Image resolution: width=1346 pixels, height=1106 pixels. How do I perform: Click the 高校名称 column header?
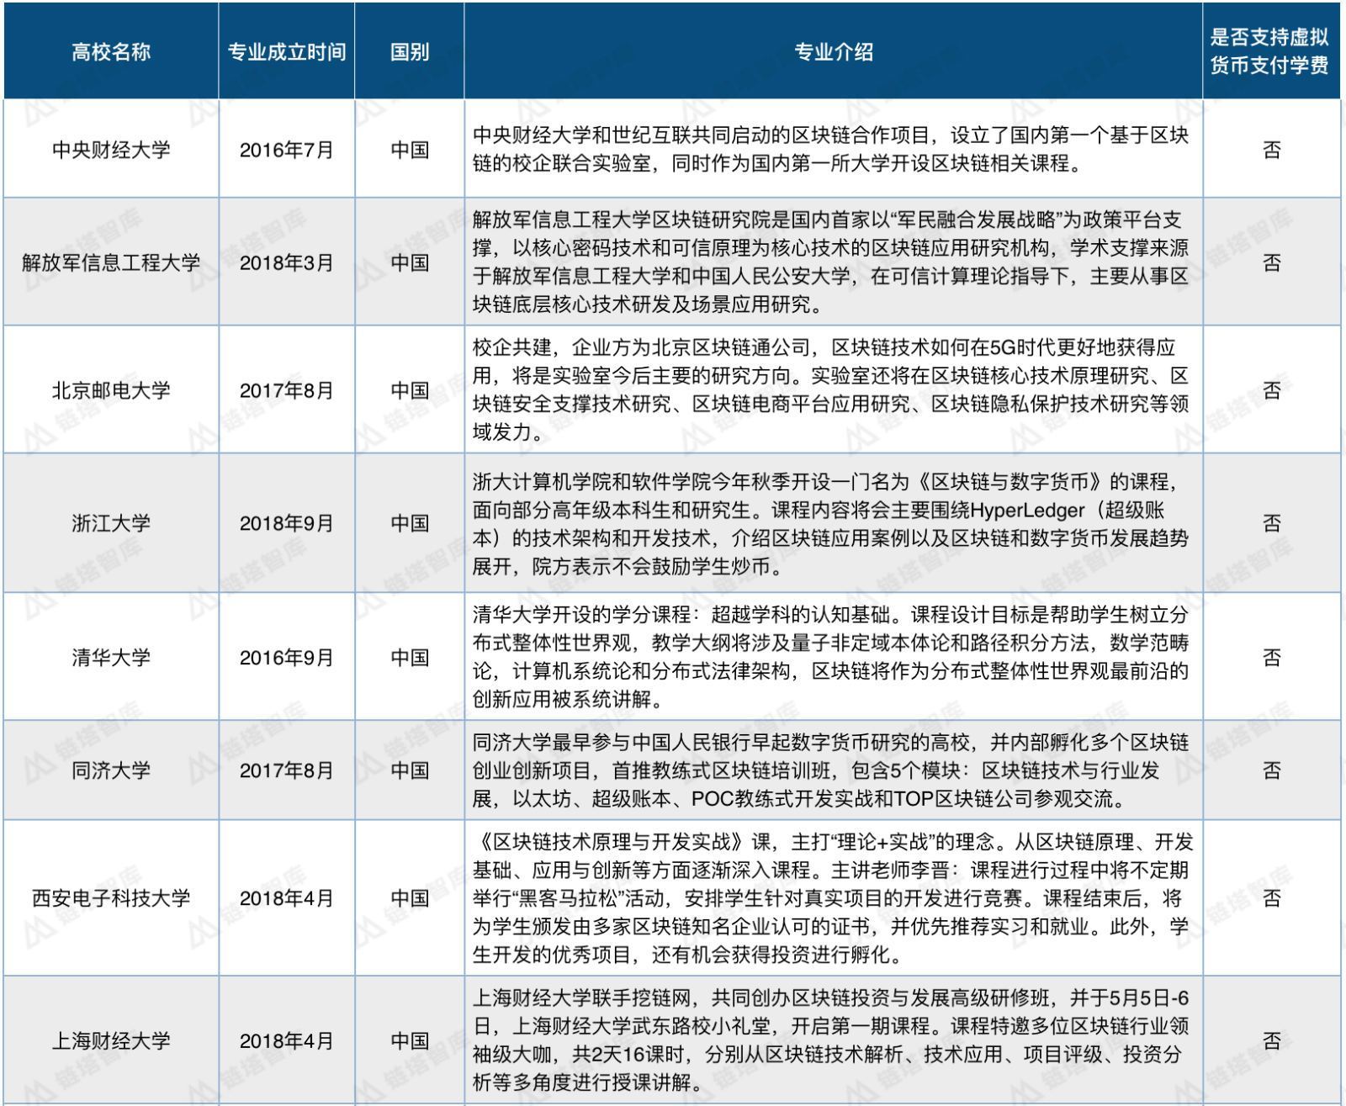(111, 51)
